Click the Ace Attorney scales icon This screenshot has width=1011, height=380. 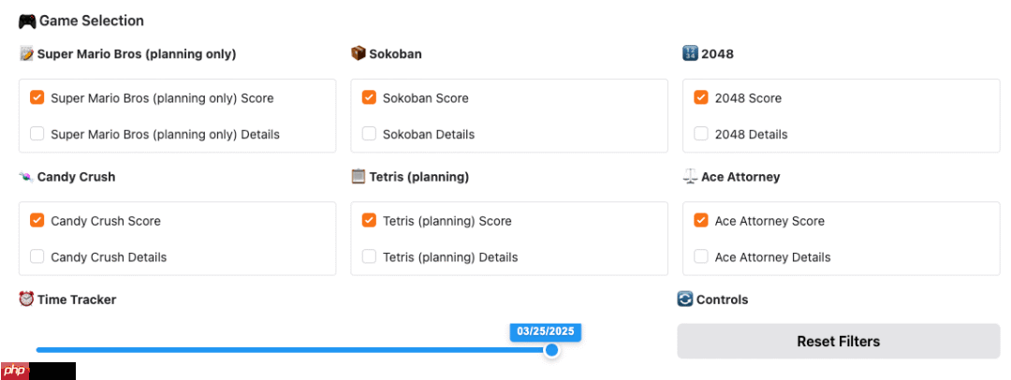690,176
